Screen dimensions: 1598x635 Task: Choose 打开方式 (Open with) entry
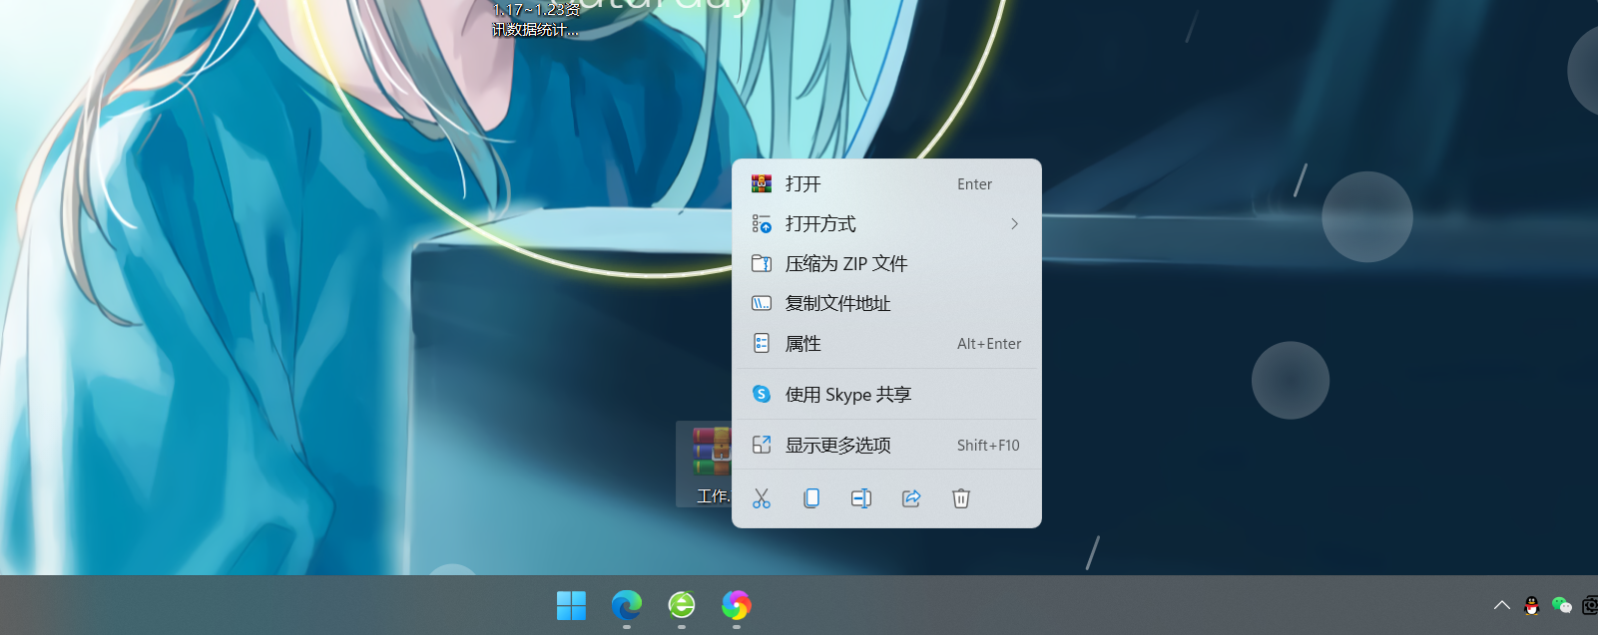886,223
